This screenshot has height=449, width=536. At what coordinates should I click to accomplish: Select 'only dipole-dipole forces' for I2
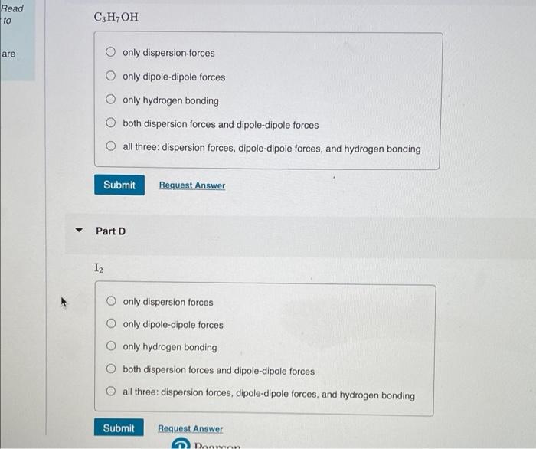(111, 323)
